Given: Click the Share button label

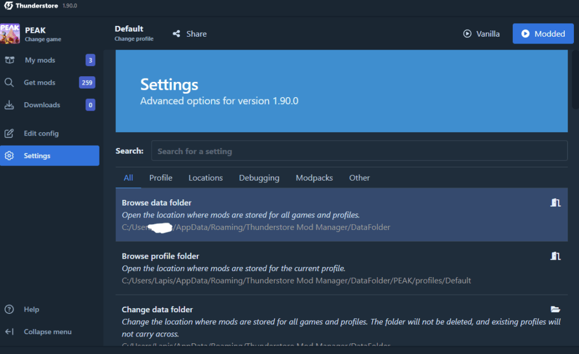Looking at the screenshot, I should coord(196,34).
